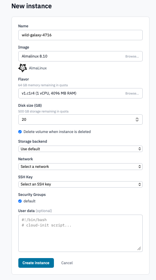Click the Create instance button
Viewport: 156px width, 280px height.
point(36,263)
